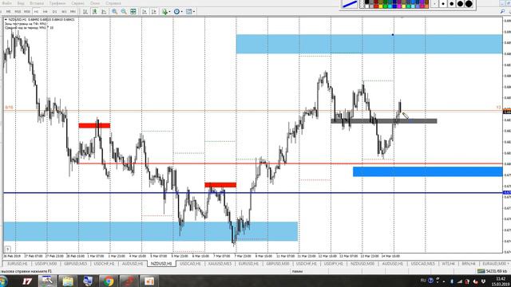Expand the periods clock dropdown arrow
Image resolution: width=511 pixels, height=287 pixels.
(x=182, y=12)
